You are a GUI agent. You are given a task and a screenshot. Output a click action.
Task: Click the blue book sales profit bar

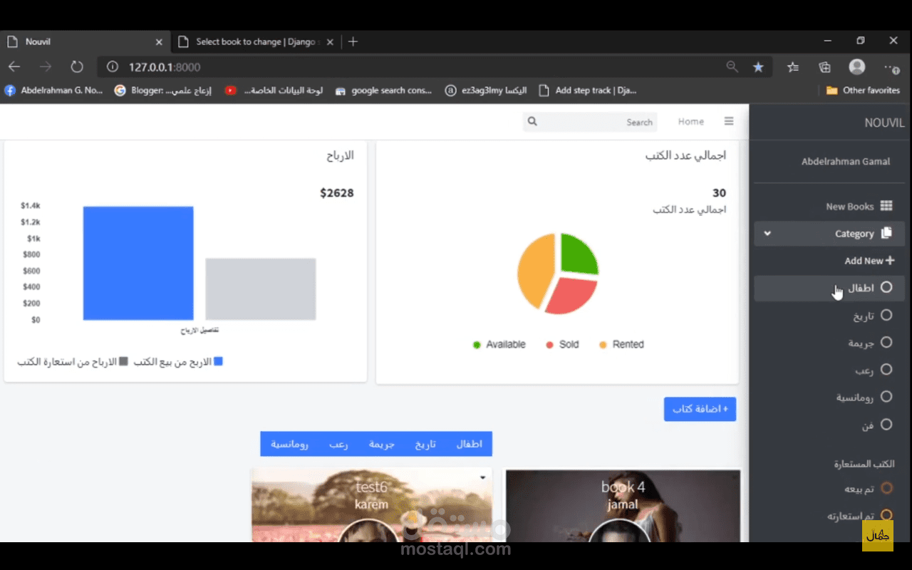138,263
